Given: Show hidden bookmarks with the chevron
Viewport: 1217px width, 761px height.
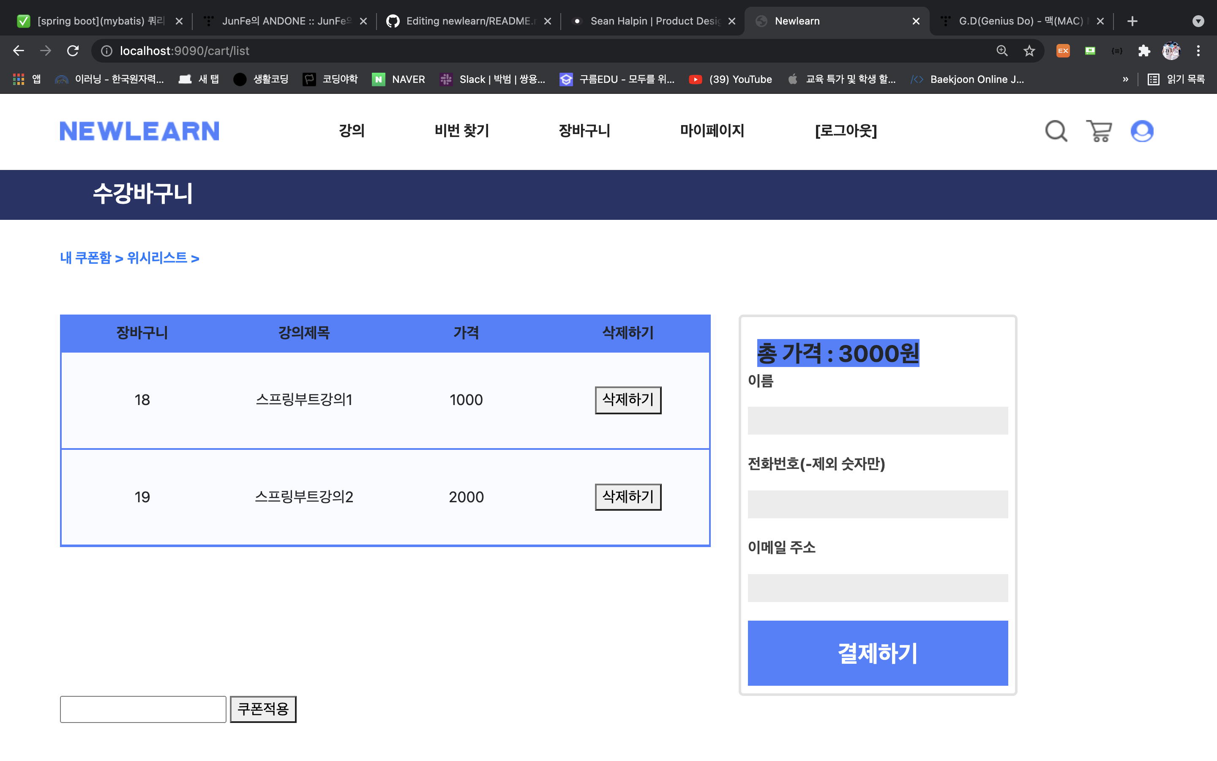Looking at the screenshot, I should coord(1125,79).
